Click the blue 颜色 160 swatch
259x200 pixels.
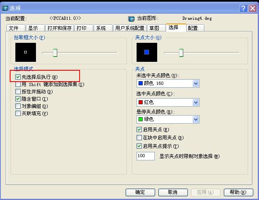click(141, 83)
